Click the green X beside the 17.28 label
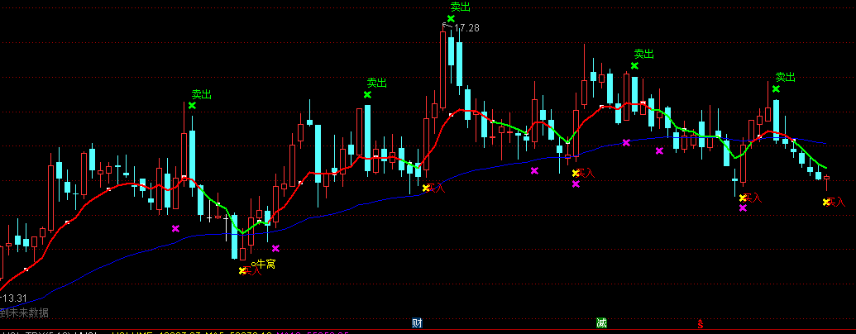This screenshot has width=856, height=334. (451, 18)
